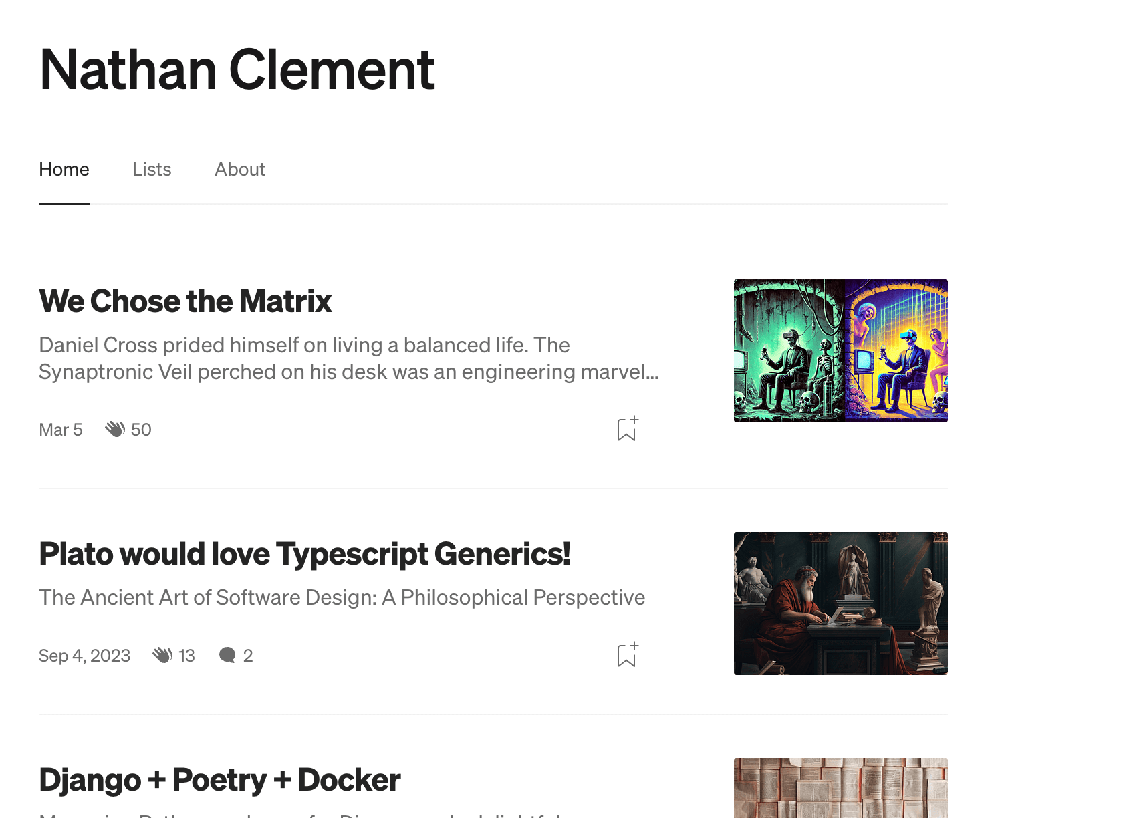The height and width of the screenshot is (818, 1127).
Task: Click the Sep 4, 2023 date
Action: tap(85, 655)
